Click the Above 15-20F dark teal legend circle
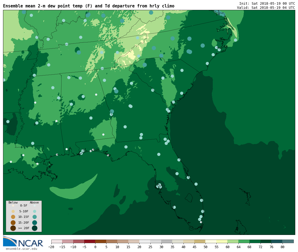 point(34,223)
